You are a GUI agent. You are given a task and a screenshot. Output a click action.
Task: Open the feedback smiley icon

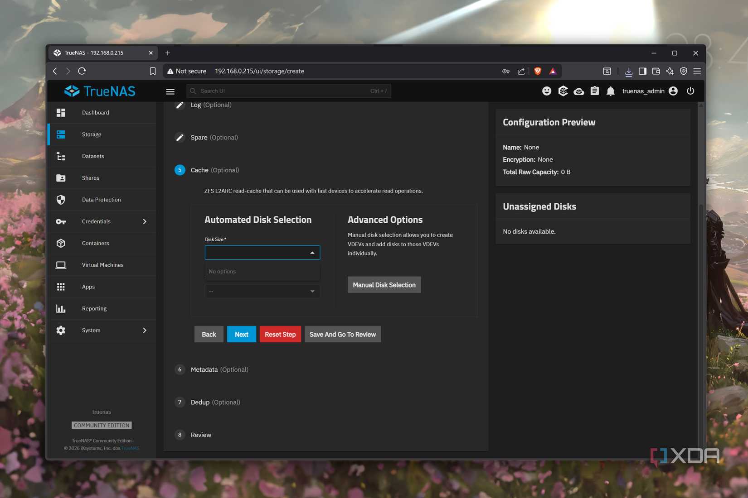point(547,91)
